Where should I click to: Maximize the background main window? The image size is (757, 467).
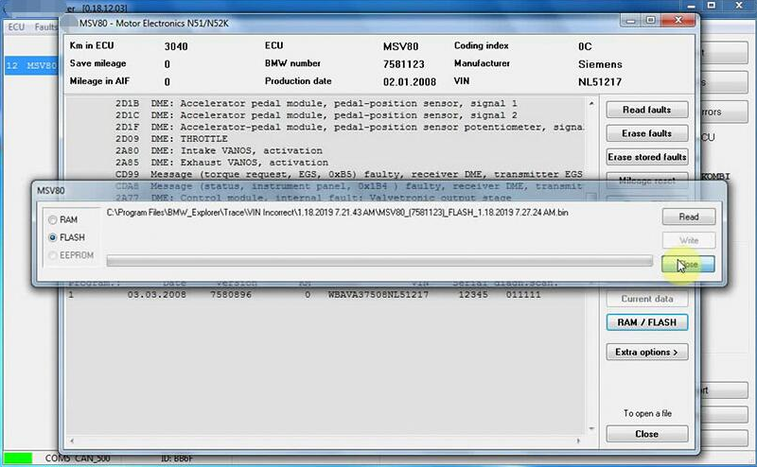tap(712, 6)
